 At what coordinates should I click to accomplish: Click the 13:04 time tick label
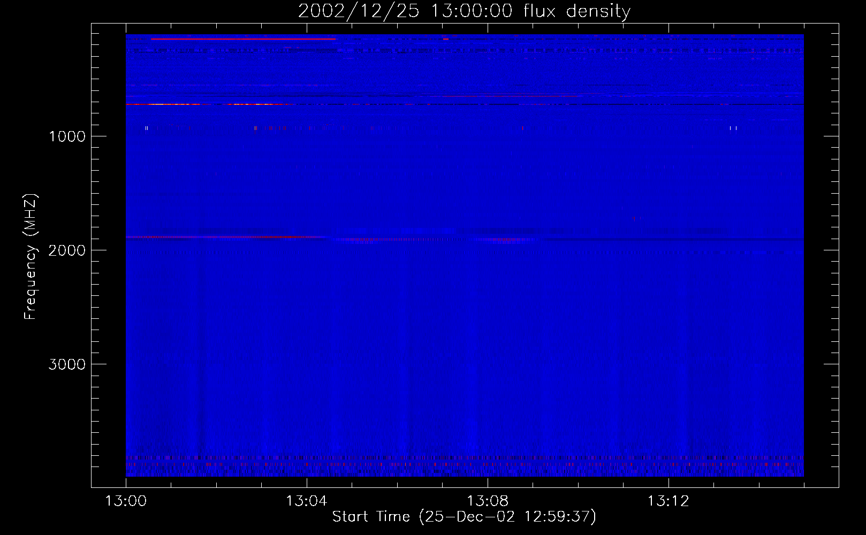pyautogui.click(x=306, y=501)
